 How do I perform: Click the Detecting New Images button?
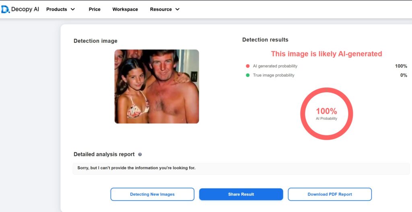[x=152, y=194]
